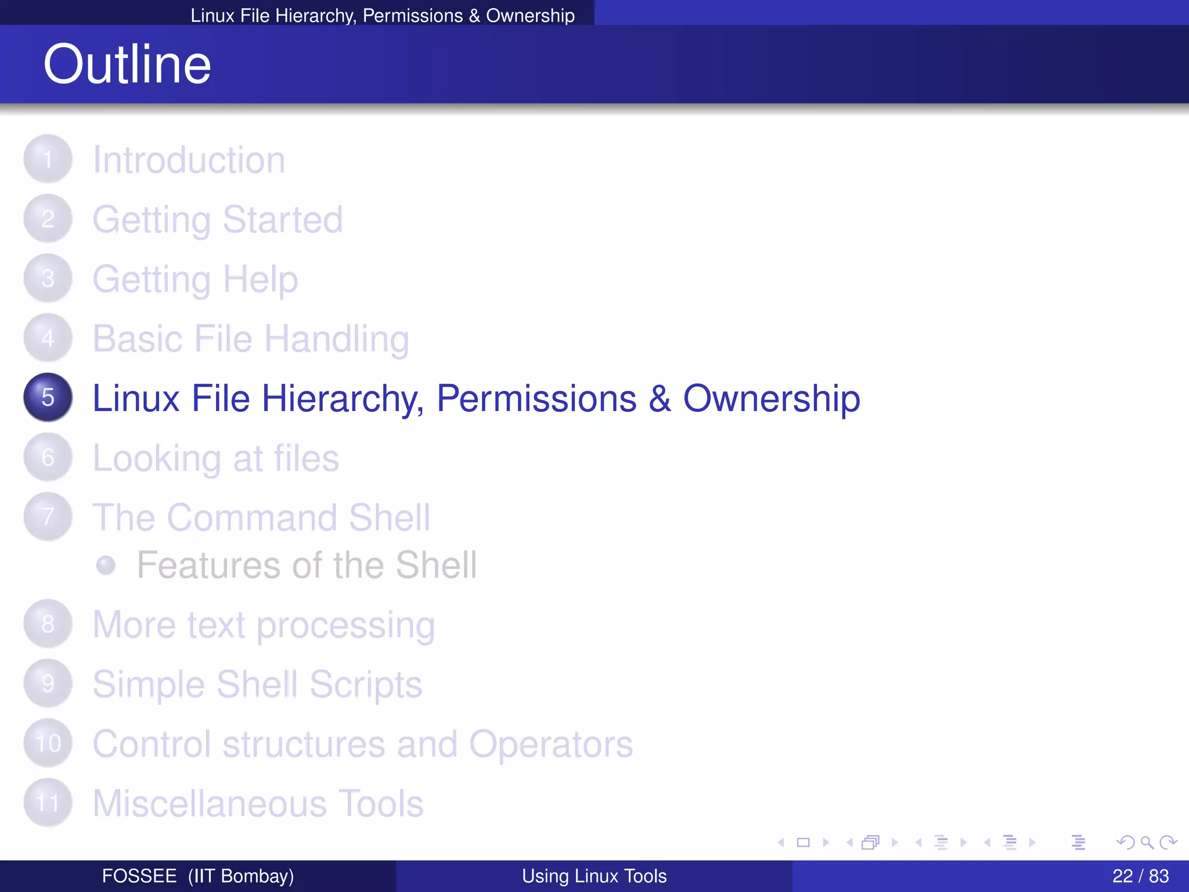Image resolution: width=1189 pixels, height=892 pixels.
Task: Go to next subsection arrow
Action: pos(964,842)
